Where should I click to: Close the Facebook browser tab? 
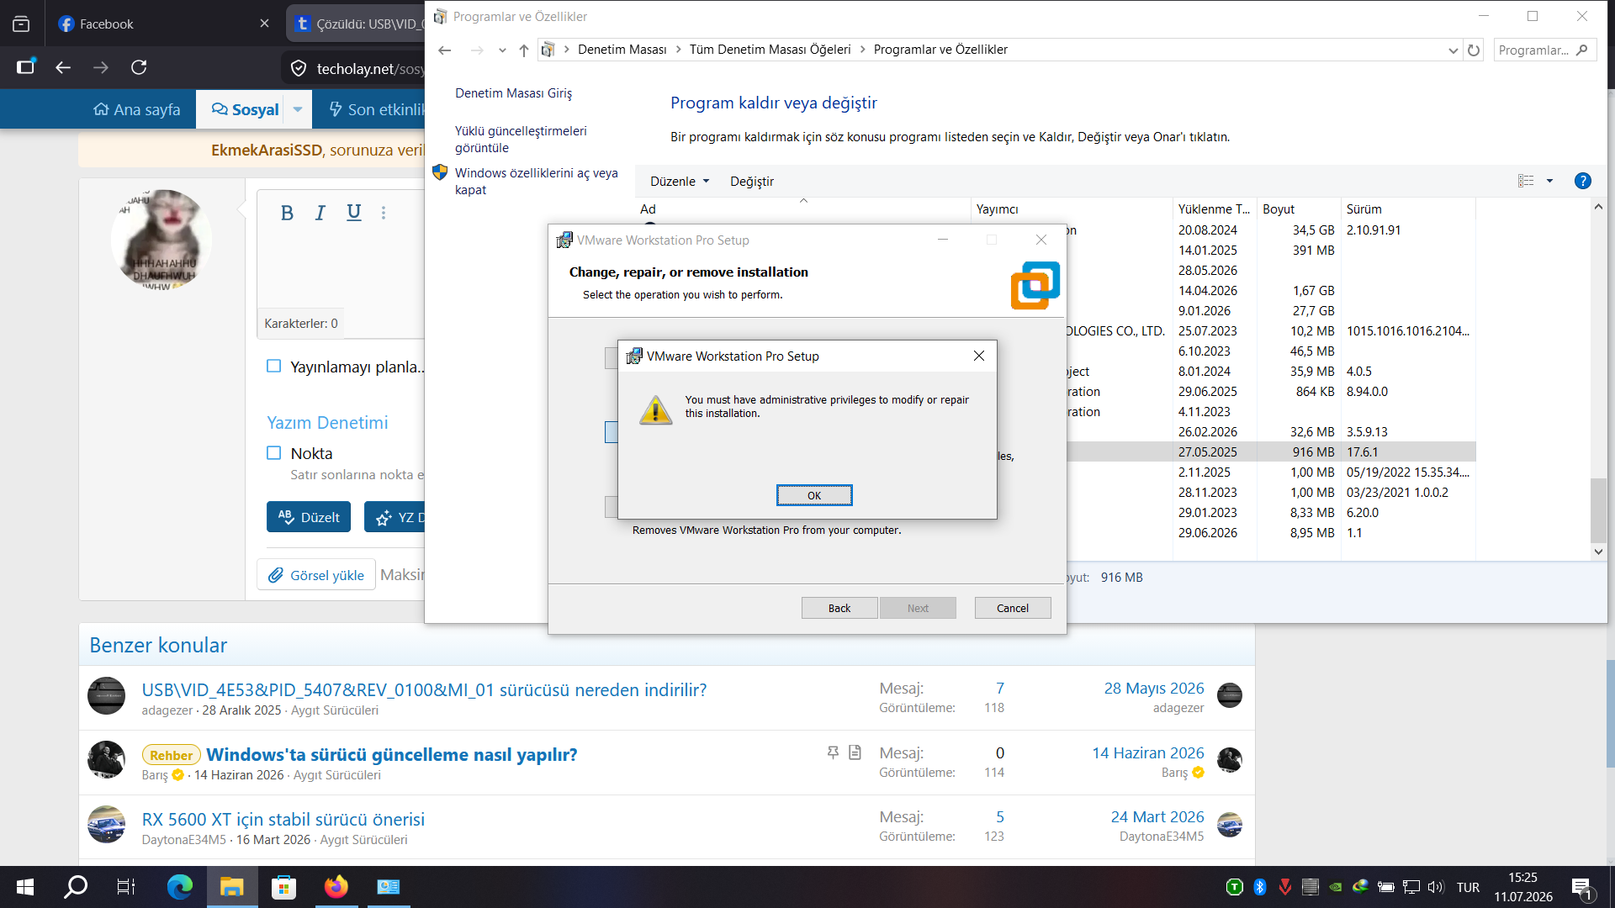264,24
